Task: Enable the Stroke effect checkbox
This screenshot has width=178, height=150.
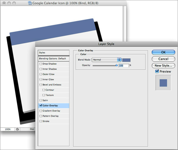Action: 41,121
